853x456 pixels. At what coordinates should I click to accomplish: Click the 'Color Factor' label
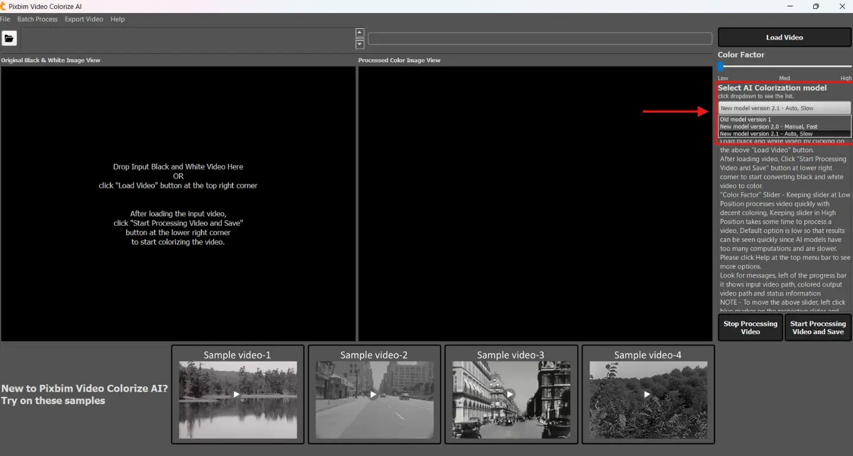(741, 54)
